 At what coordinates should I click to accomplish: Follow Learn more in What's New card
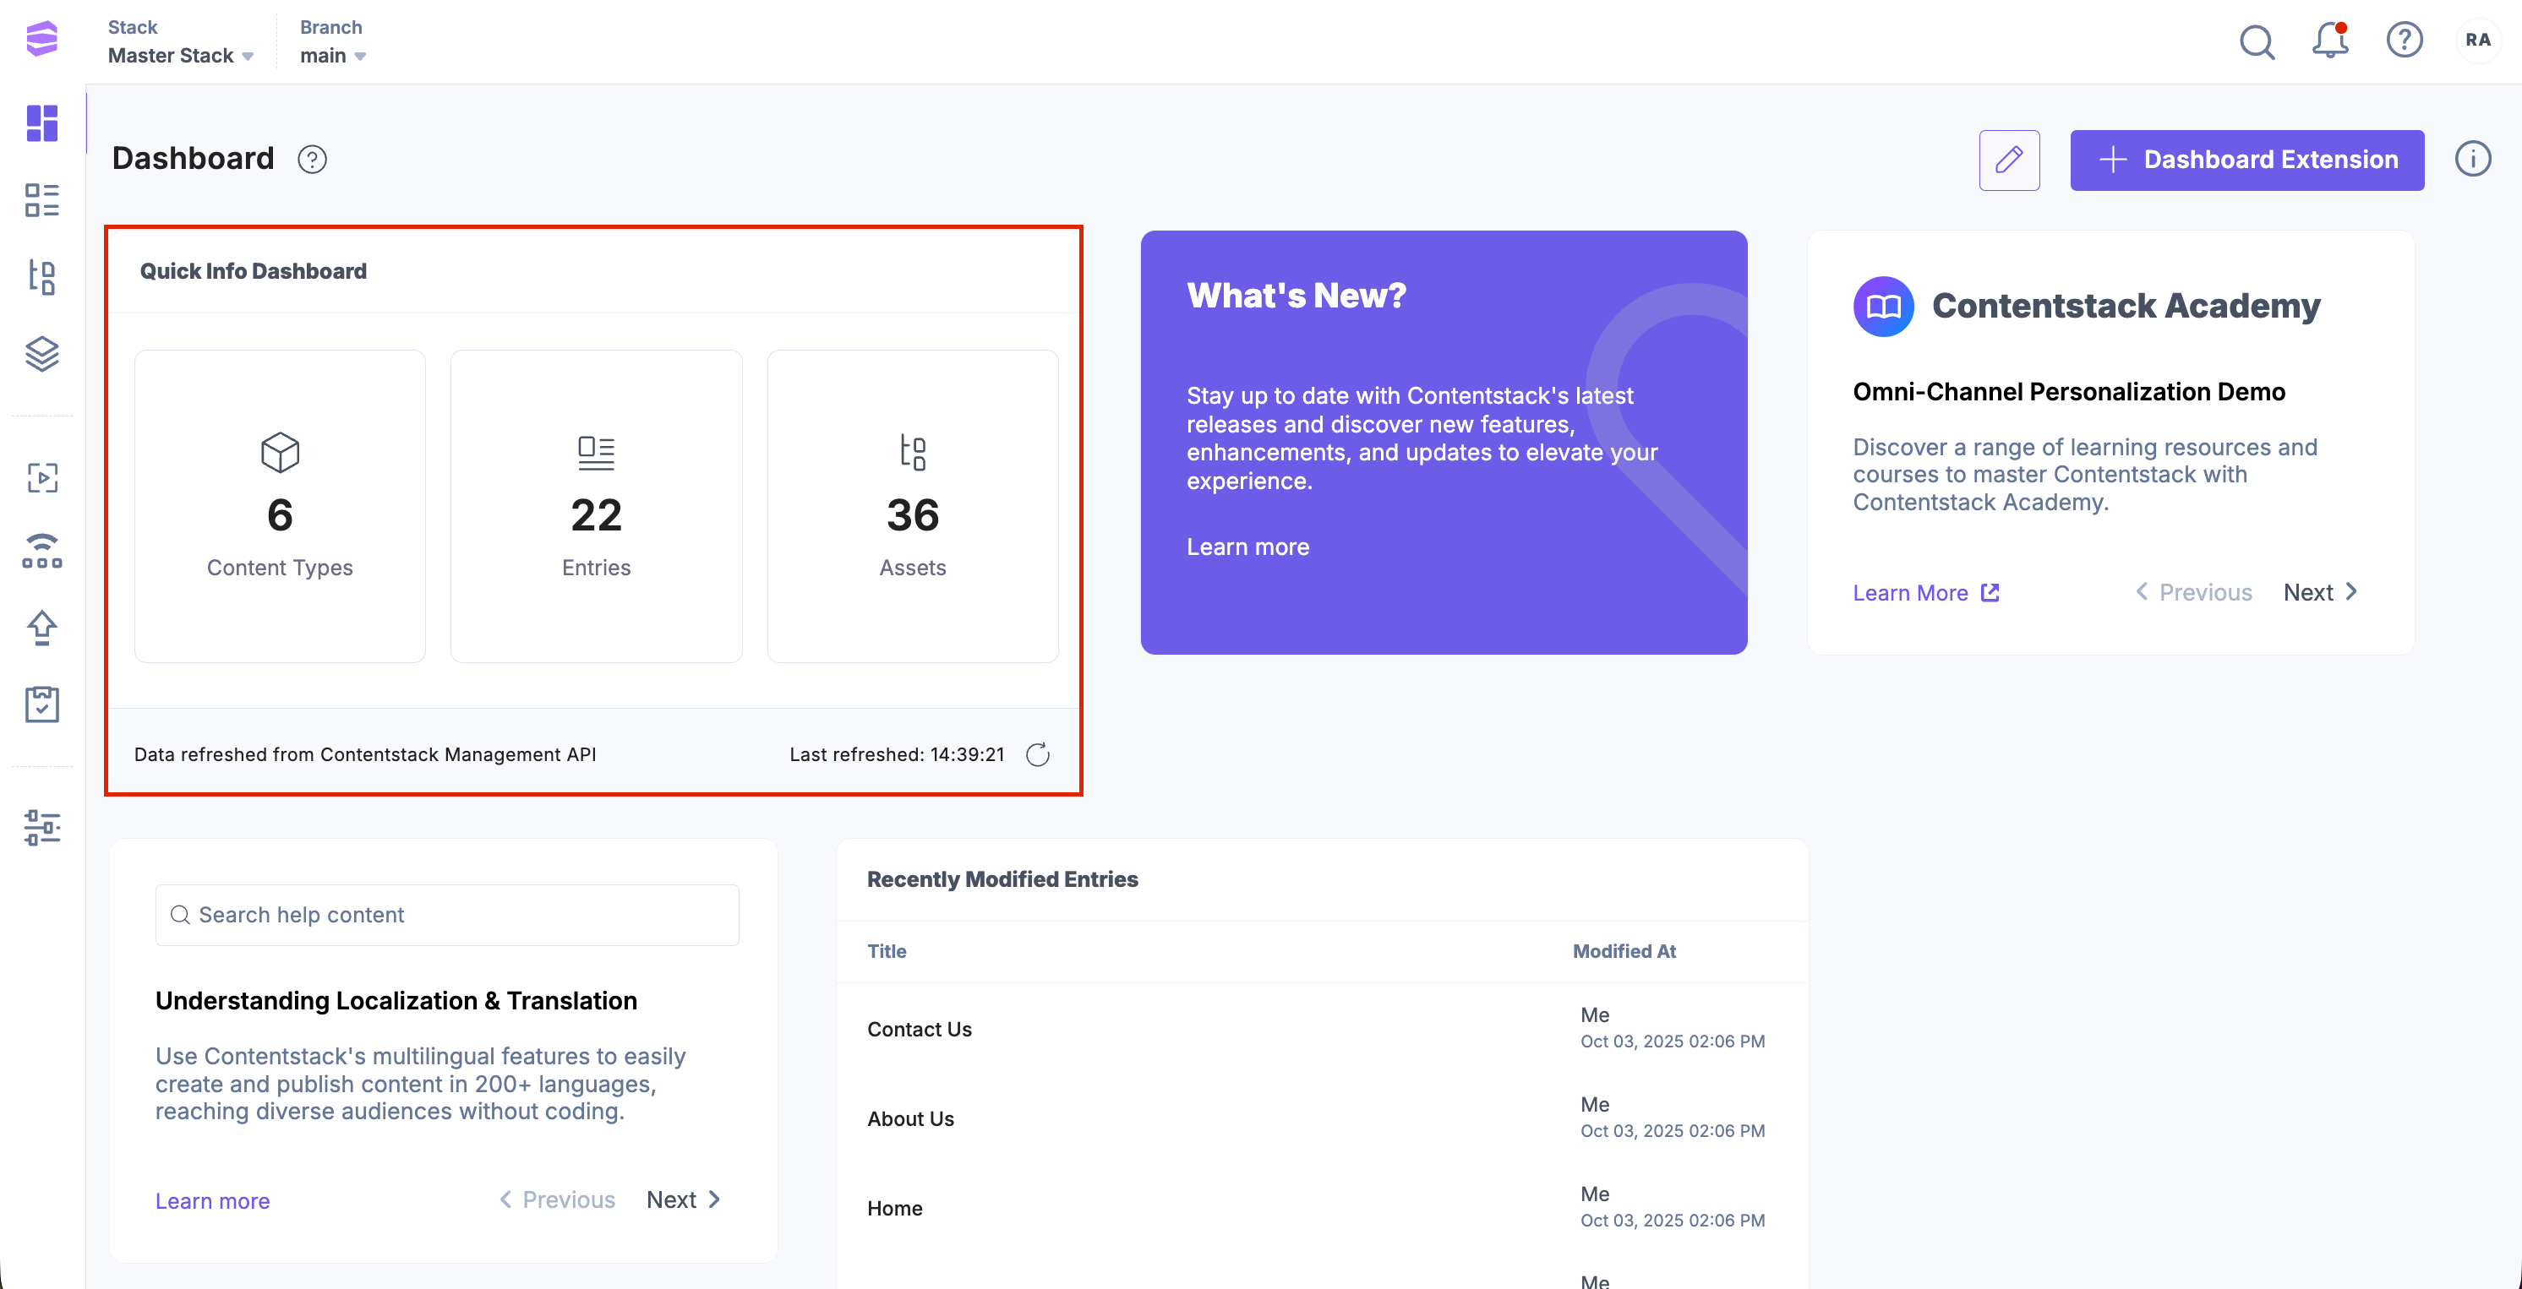click(1247, 547)
